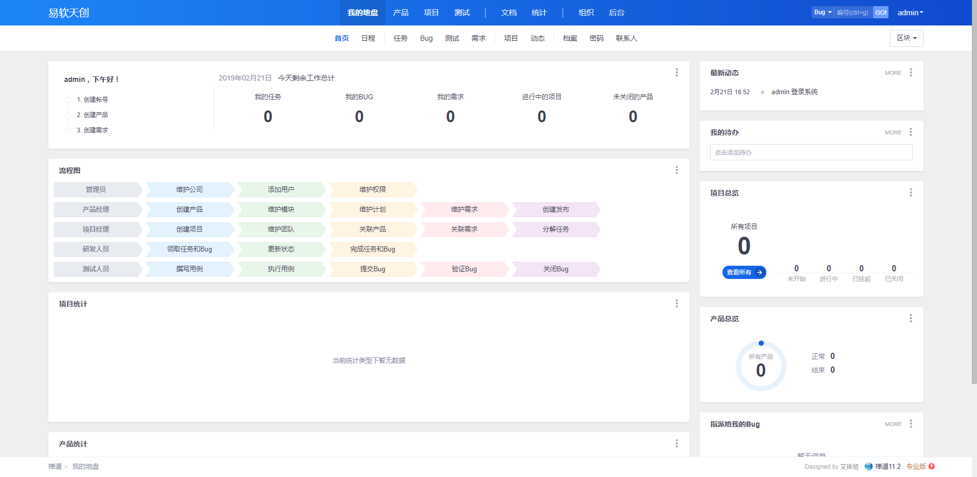Viewport: 977px width, 477px height.
Task: Click the 维护权限 flowchart step
Action: tap(372, 189)
